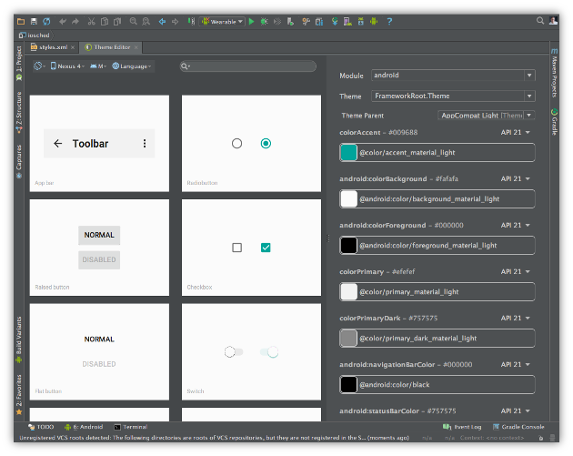Click the Toolbar preview back arrow
The width and height of the screenshot is (573, 456).
click(58, 144)
